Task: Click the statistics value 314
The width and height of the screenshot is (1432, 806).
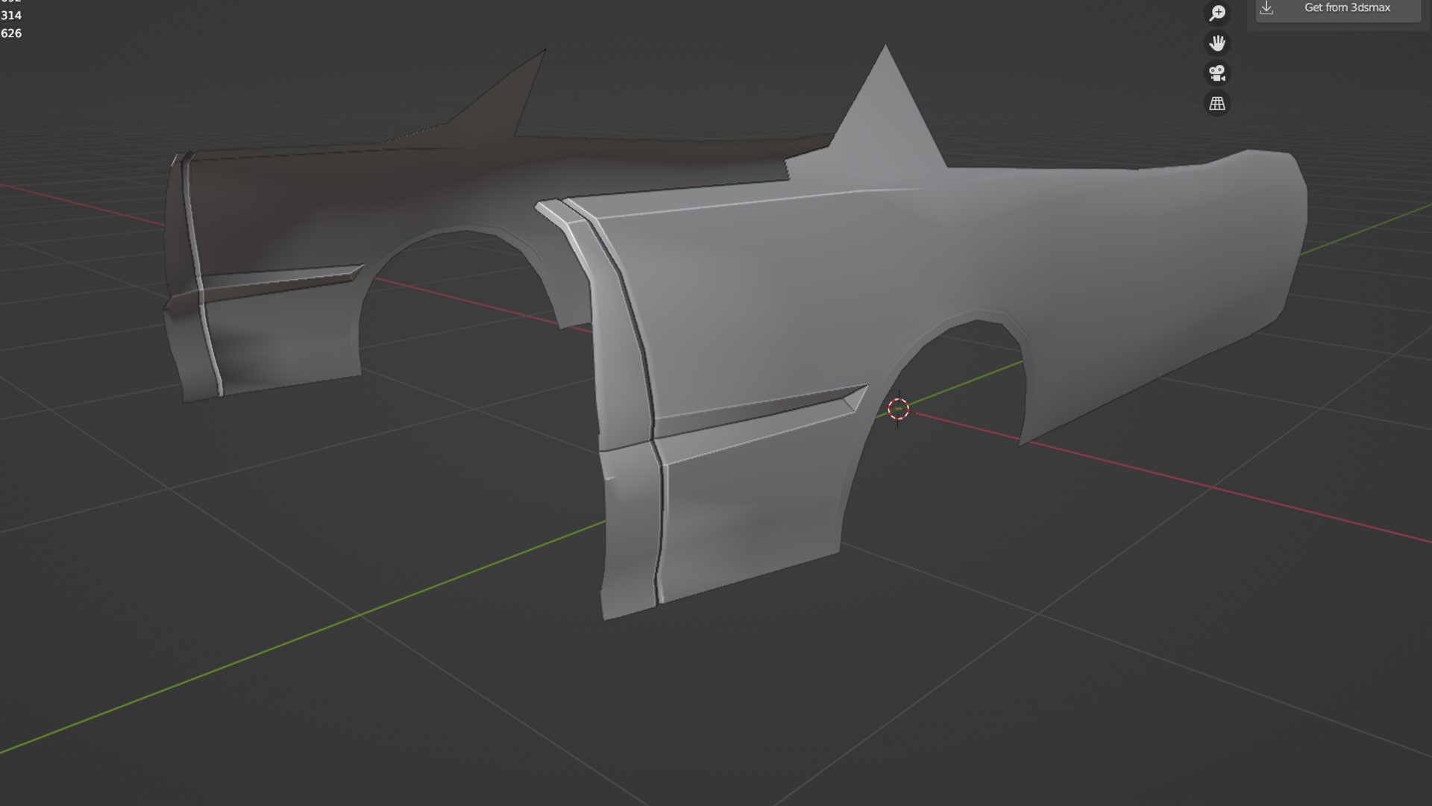Action: (11, 16)
